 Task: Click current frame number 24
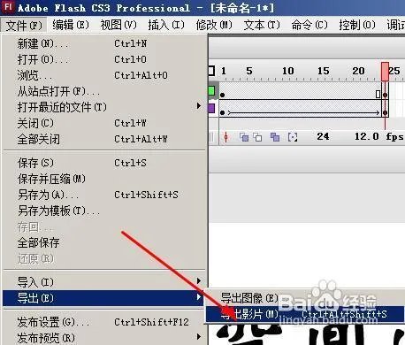pos(323,136)
